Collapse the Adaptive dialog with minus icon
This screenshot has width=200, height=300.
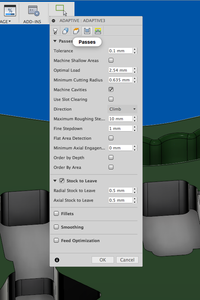(x=54, y=21)
